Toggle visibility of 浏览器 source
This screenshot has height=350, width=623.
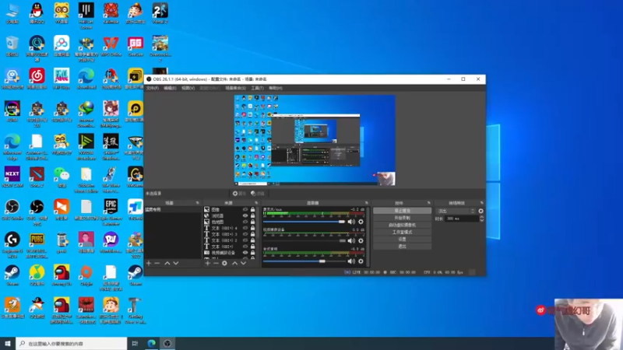pos(245,215)
